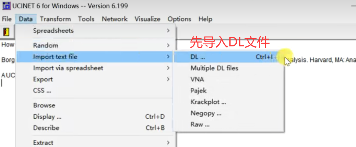This screenshot has width=356, height=147.
Task: Expand Import via spreadsheet submenu
Action: pyautogui.click(x=95, y=68)
